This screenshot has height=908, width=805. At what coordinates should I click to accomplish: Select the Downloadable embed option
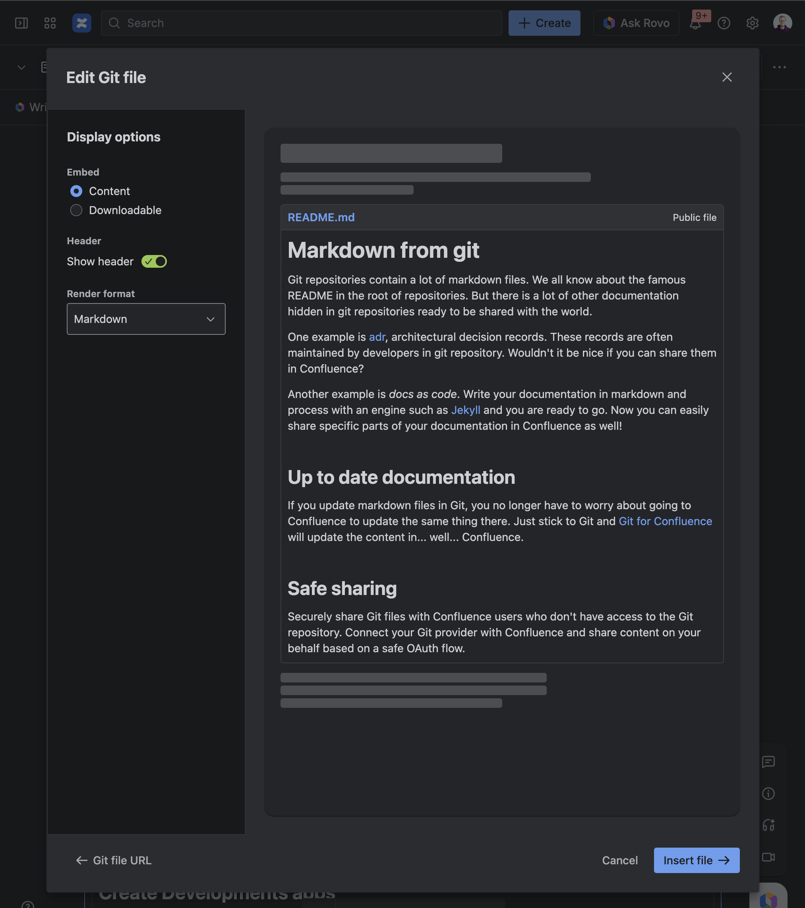pyautogui.click(x=76, y=210)
